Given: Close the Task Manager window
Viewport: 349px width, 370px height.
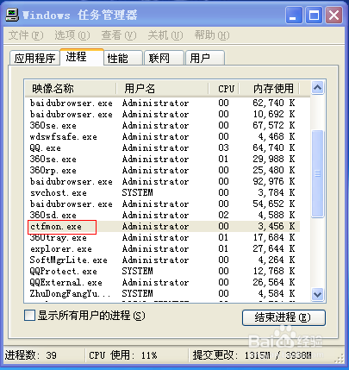Looking at the screenshot, I should pos(333,15).
